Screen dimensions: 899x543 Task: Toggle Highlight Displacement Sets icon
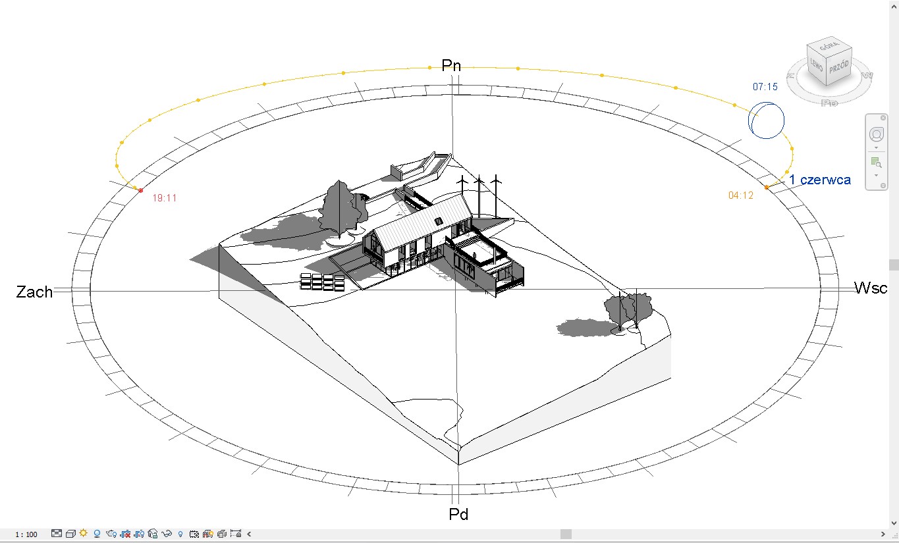pyautogui.click(x=222, y=534)
